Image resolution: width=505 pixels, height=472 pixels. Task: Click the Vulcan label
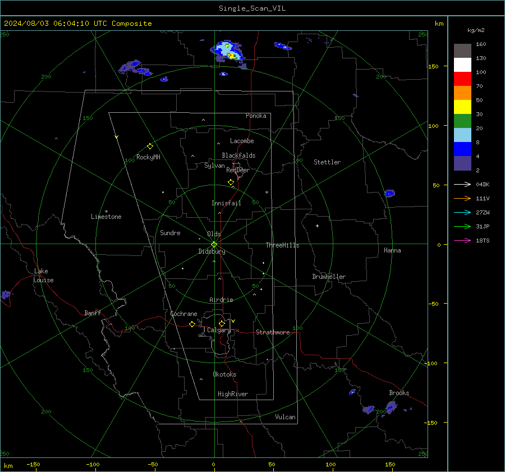pos(285,417)
